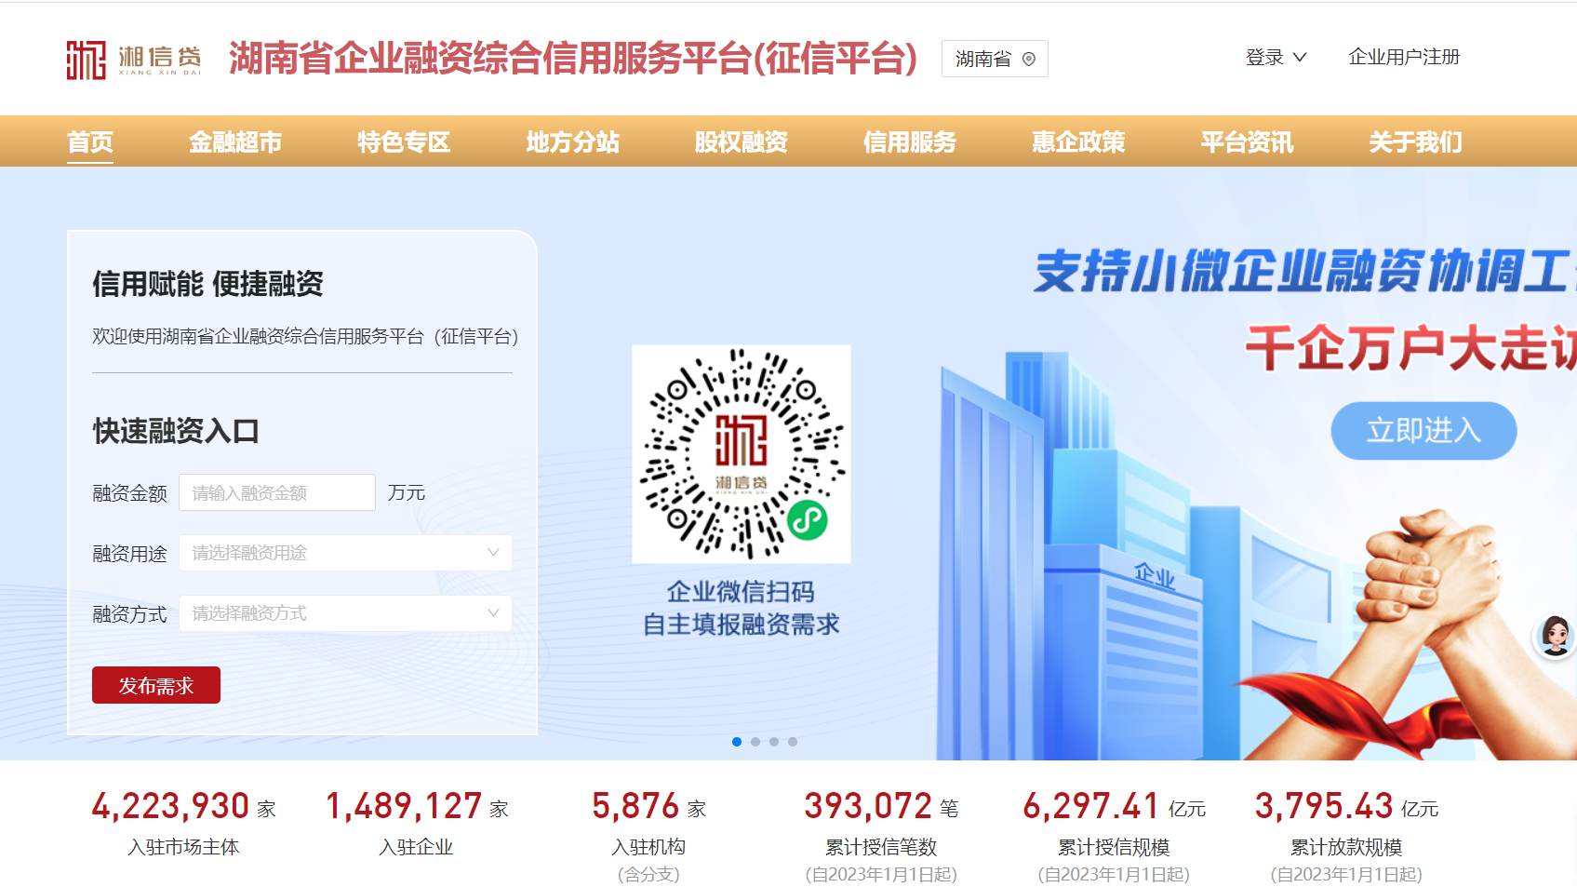Open the 金融超市 menu item
Viewport: 1577px width, 887px height.
[x=235, y=142]
